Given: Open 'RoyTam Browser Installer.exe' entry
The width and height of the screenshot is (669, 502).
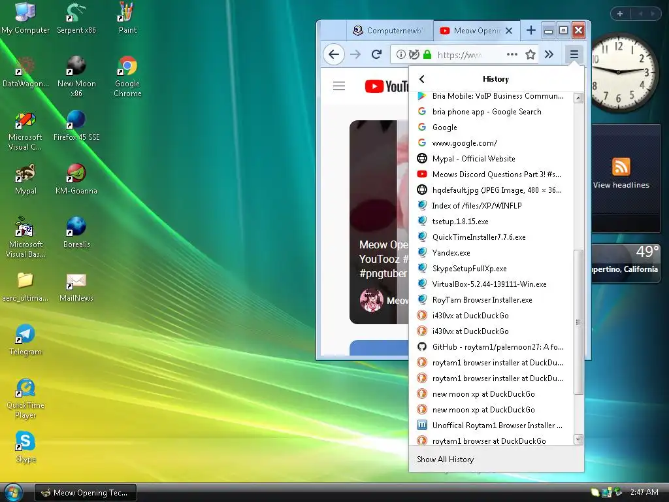Looking at the screenshot, I should point(492,299).
